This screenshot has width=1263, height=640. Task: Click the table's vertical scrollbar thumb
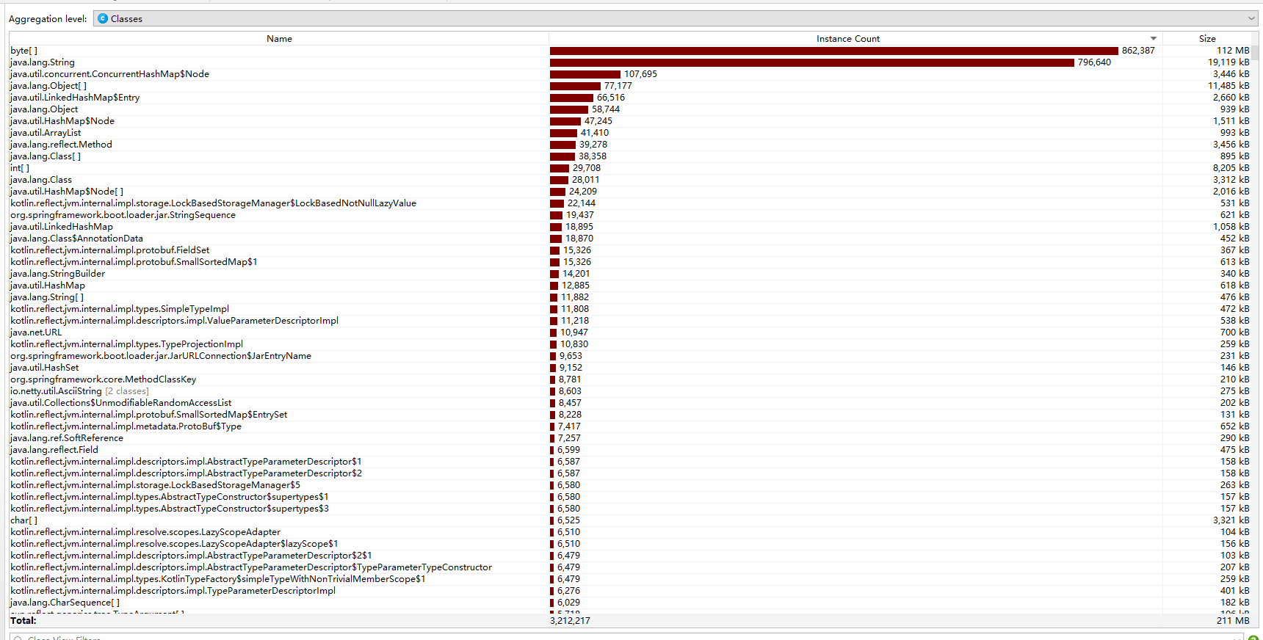1256,53
